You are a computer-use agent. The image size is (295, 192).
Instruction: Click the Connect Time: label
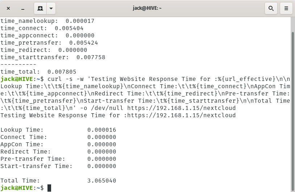click(24, 137)
